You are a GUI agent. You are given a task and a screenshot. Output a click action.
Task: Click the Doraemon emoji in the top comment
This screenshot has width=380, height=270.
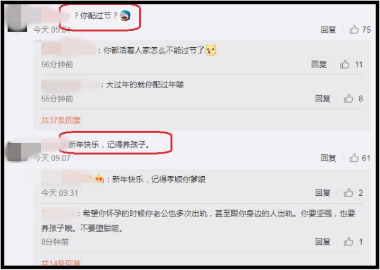(x=125, y=16)
